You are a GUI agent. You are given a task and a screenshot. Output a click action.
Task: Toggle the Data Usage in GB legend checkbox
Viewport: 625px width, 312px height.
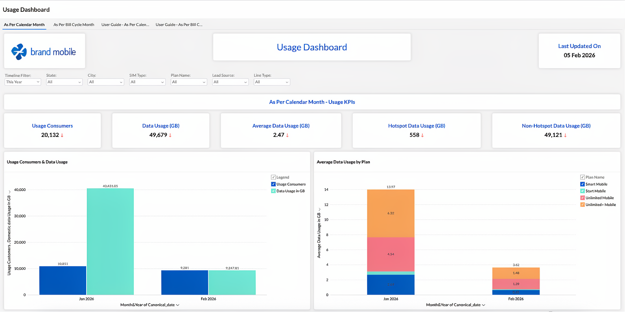pyautogui.click(x=273, y=191)
